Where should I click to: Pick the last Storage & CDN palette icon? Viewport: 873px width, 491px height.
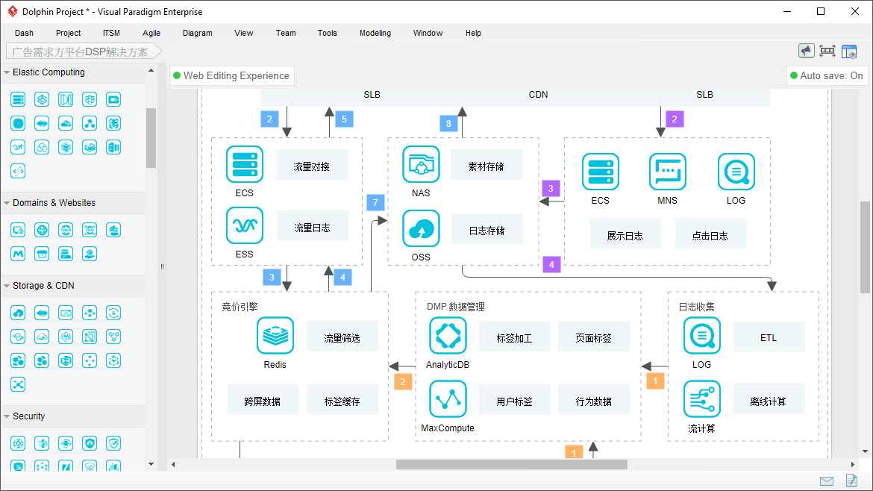coord(18,384)
